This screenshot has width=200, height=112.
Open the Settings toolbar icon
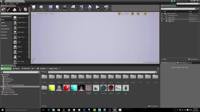tap(65, 8)
